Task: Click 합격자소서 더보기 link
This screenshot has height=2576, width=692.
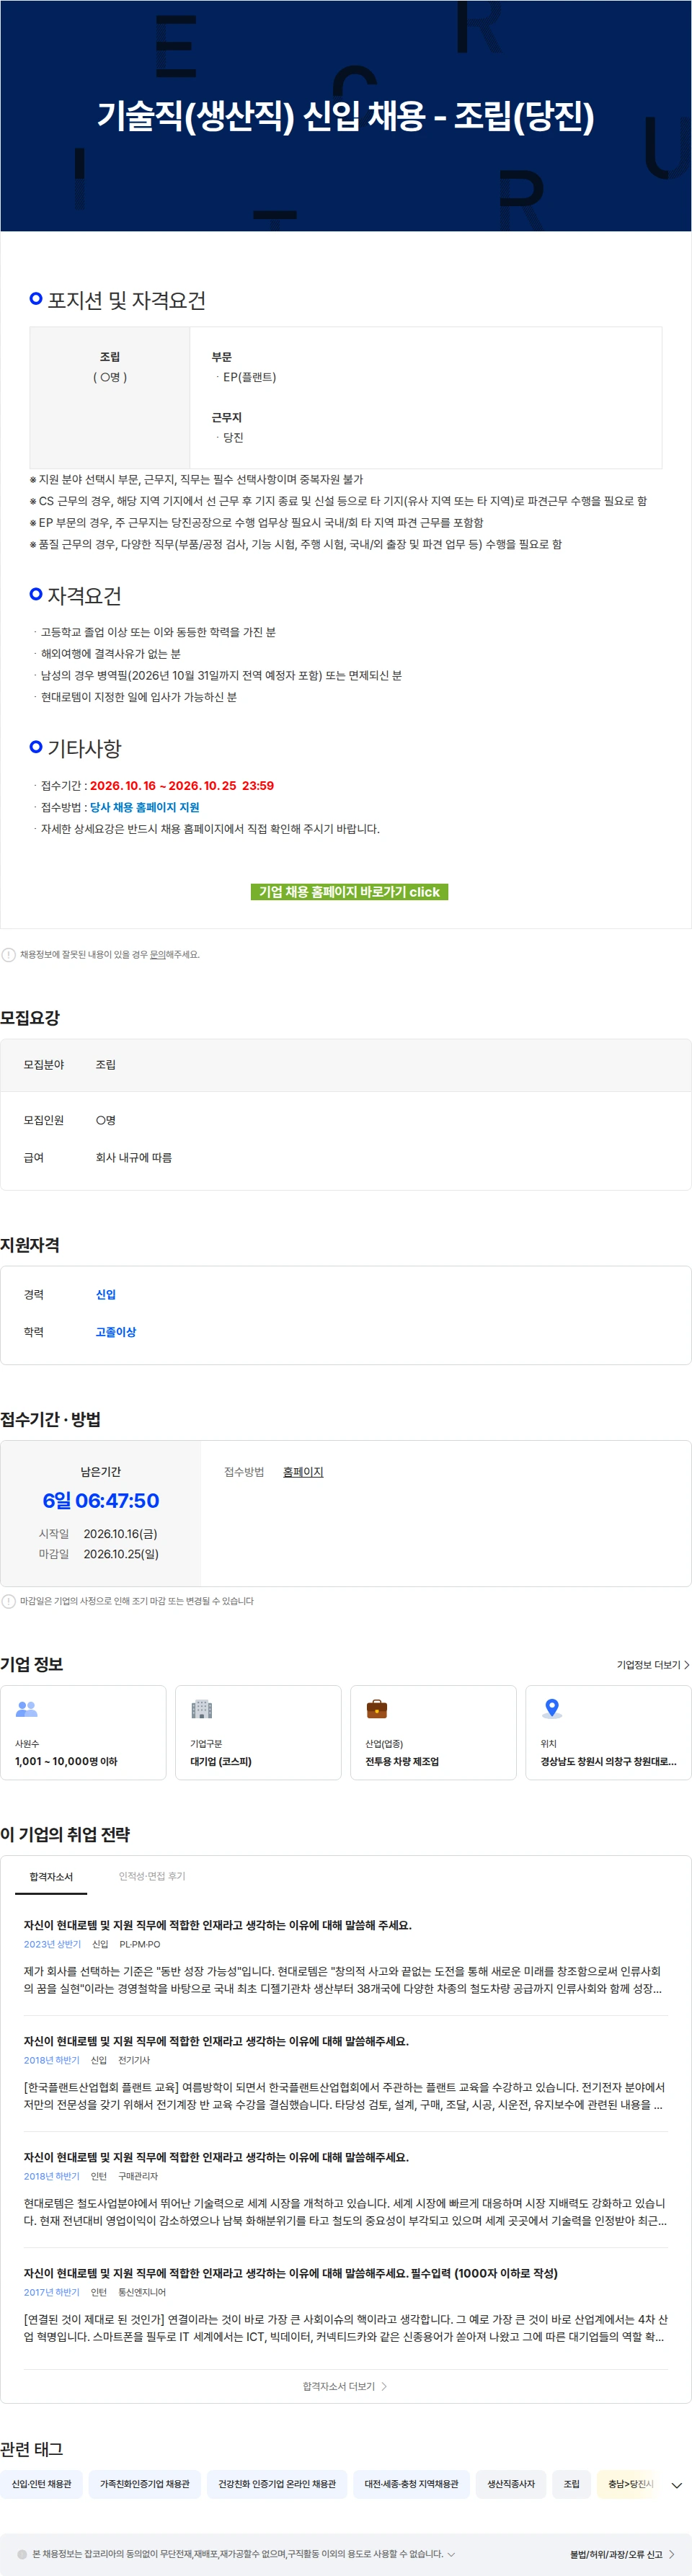Action: 345,2387
